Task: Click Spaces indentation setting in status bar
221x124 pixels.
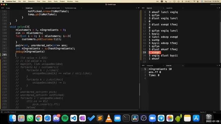Action: pyautogui.click(x=203, y=112)
